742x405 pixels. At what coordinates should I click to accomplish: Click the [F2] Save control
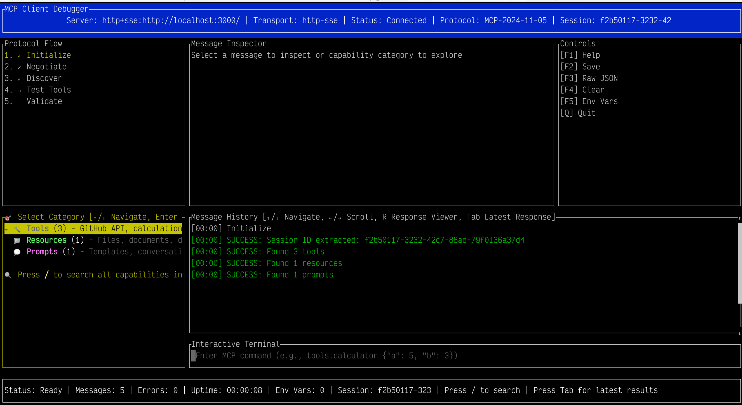pyautogui.click(x=580, y=67)
